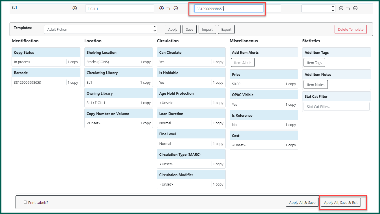Edit Age Hold Protection Unset value
380x214 pixels.
[191, 103]
